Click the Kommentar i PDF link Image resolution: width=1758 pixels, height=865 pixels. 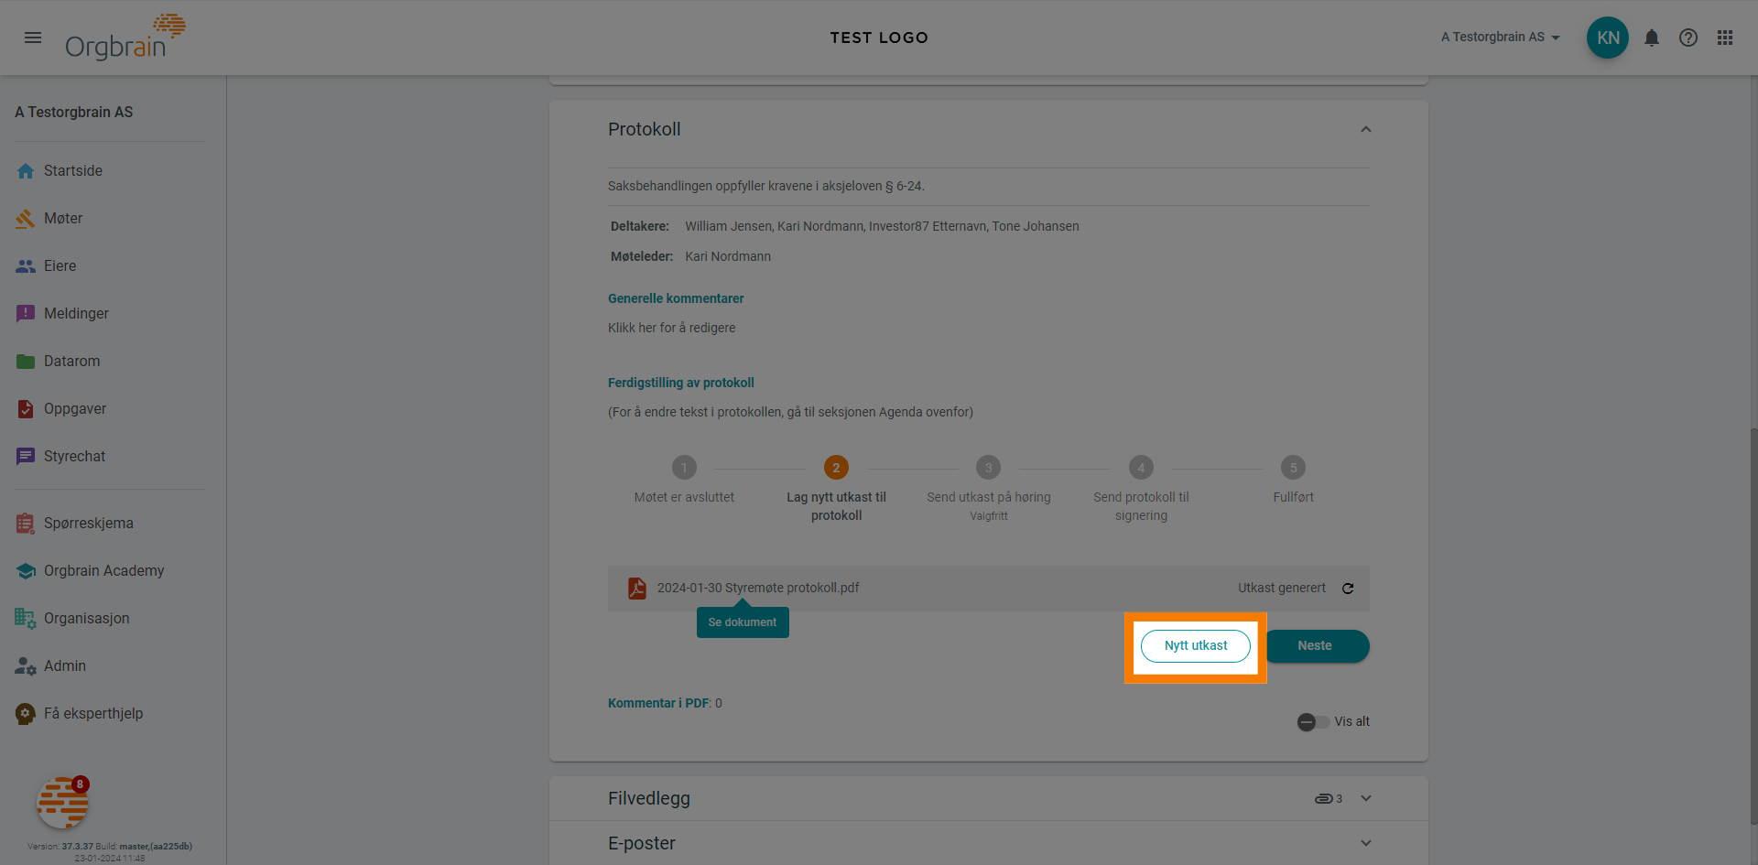[x=658, y=704]
